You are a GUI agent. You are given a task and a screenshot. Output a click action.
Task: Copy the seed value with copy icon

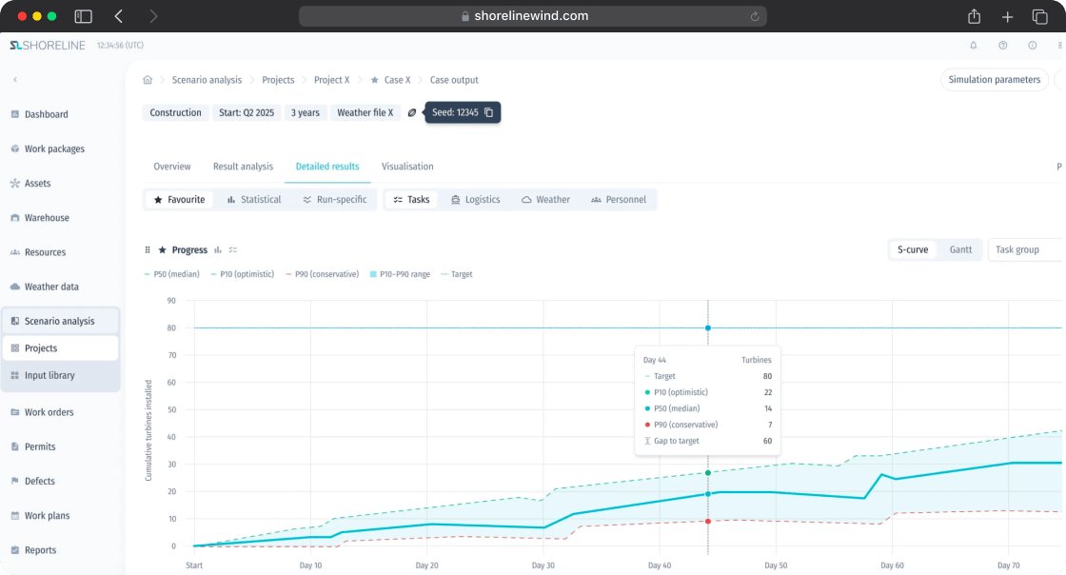click(489, 112)
